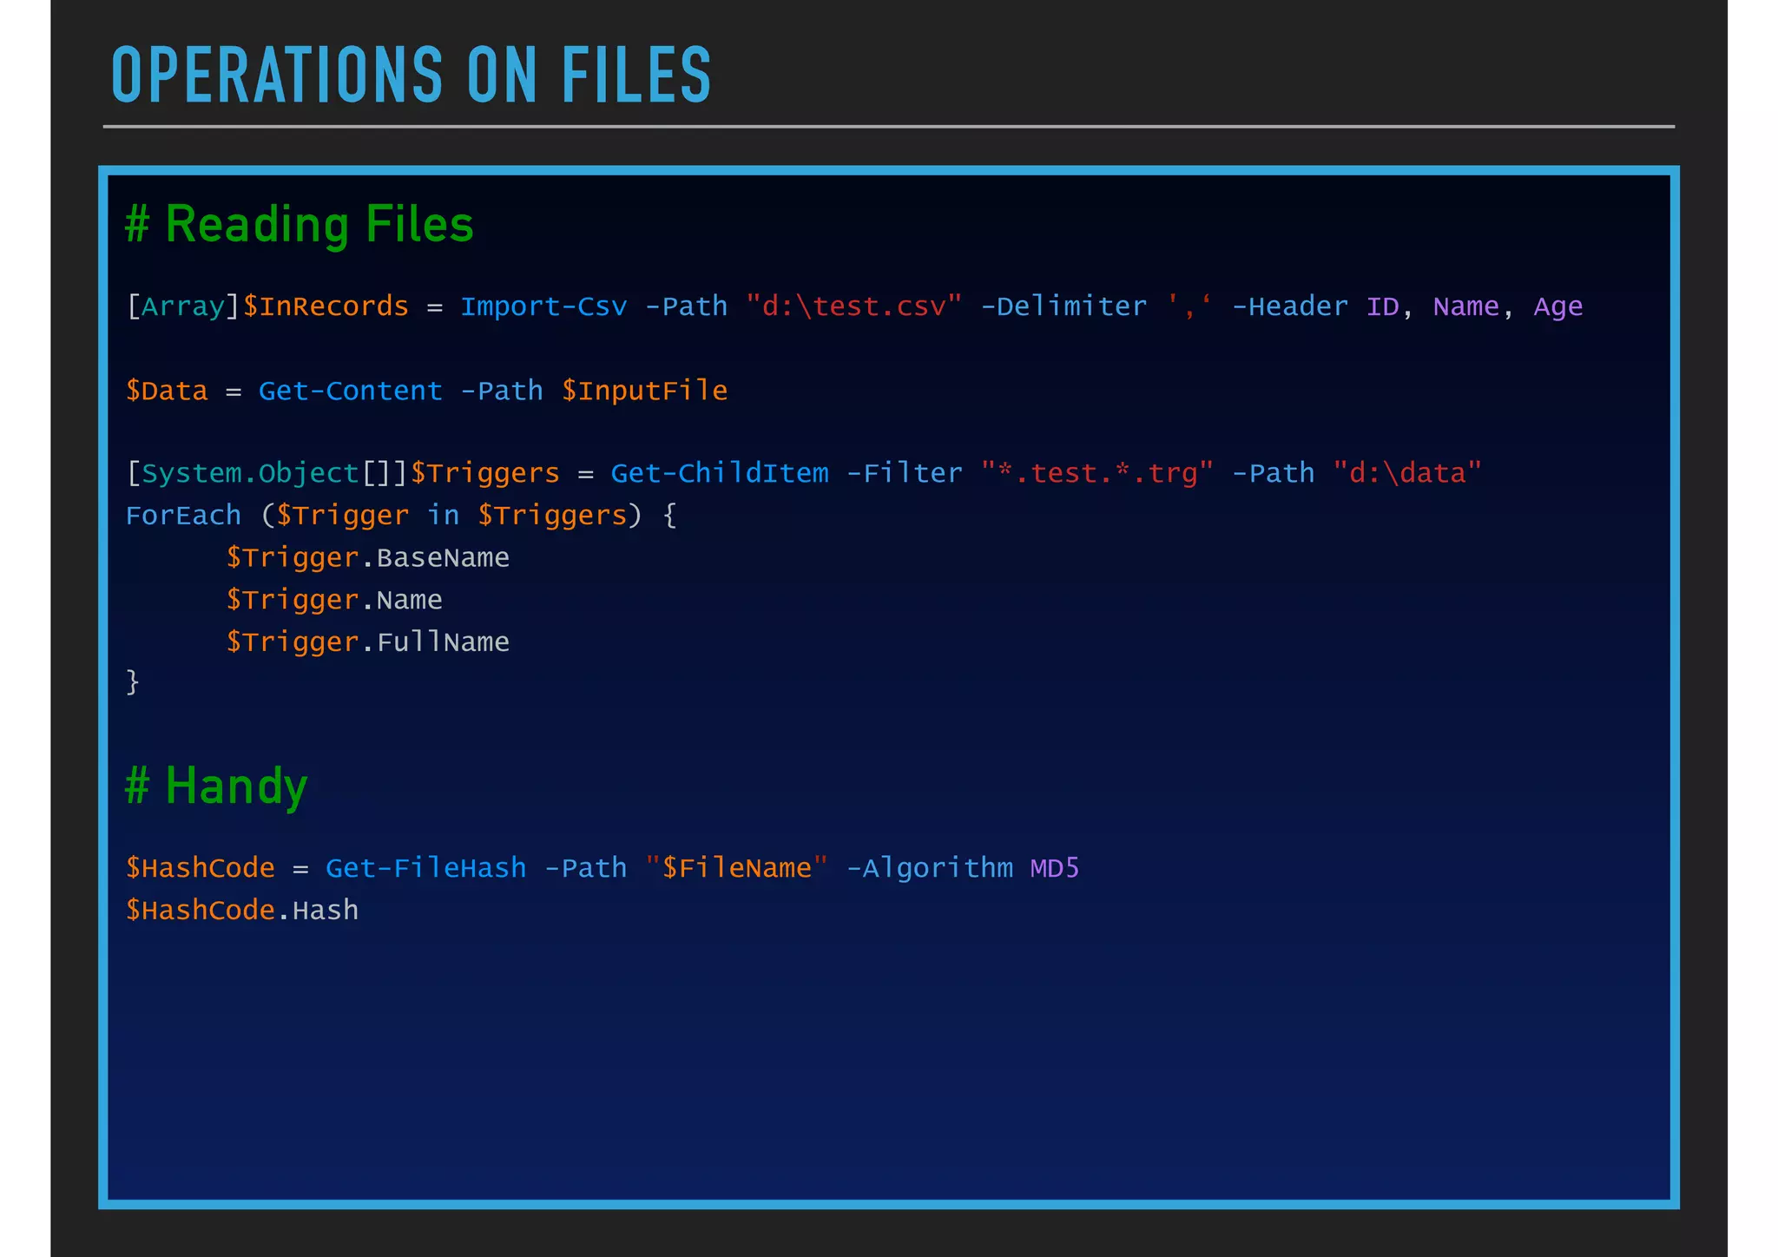
Task: Click 'Name' in the -Header list
Action: point(1466,306)
